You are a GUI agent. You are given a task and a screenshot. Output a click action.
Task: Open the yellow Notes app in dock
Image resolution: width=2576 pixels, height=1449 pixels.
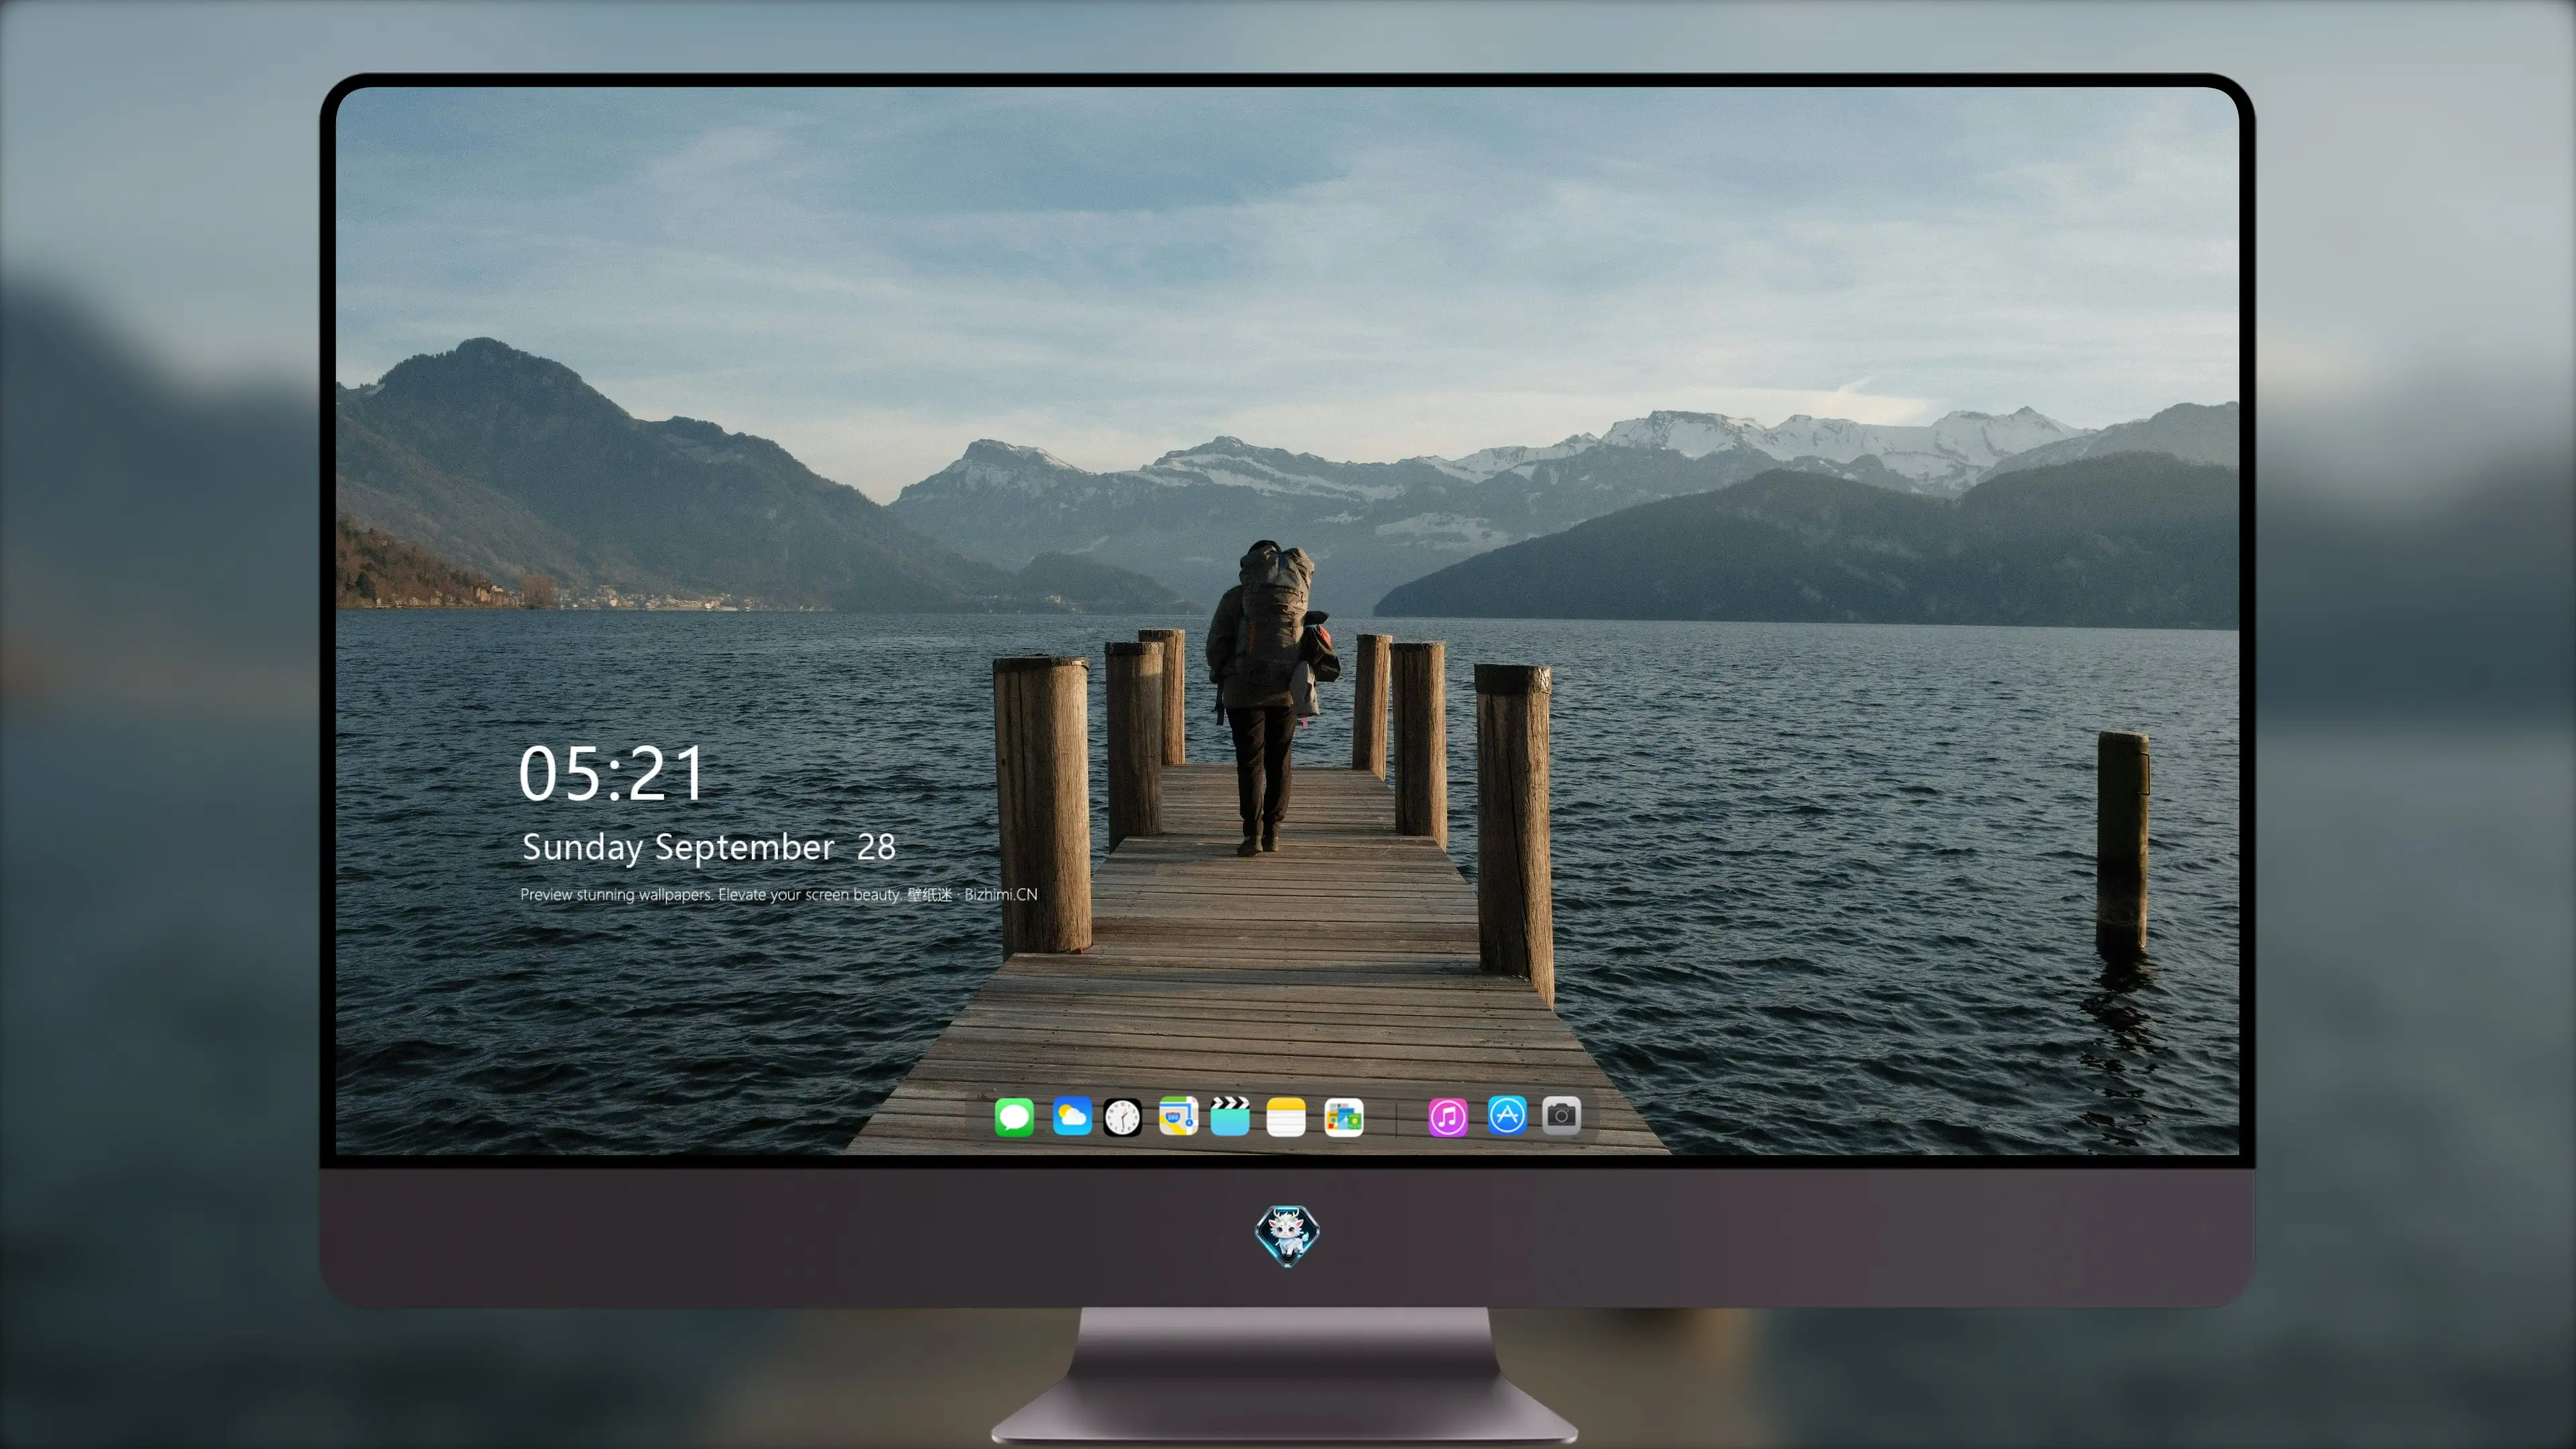point(1286,1117)
